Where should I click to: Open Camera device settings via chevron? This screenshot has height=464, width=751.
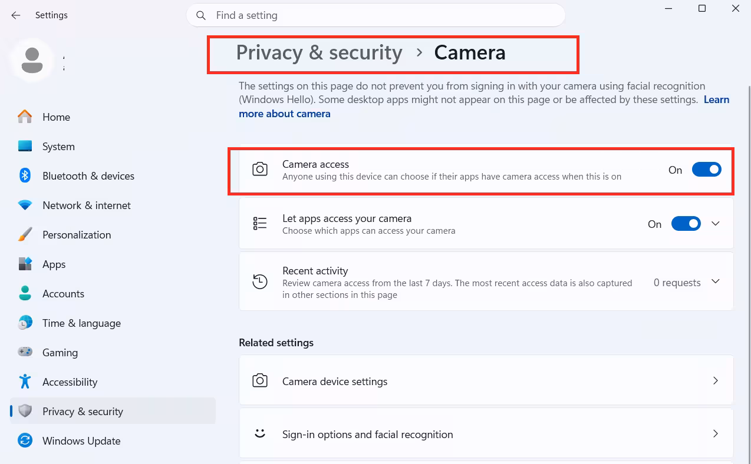pyautogui.click(x=716, y=381)
